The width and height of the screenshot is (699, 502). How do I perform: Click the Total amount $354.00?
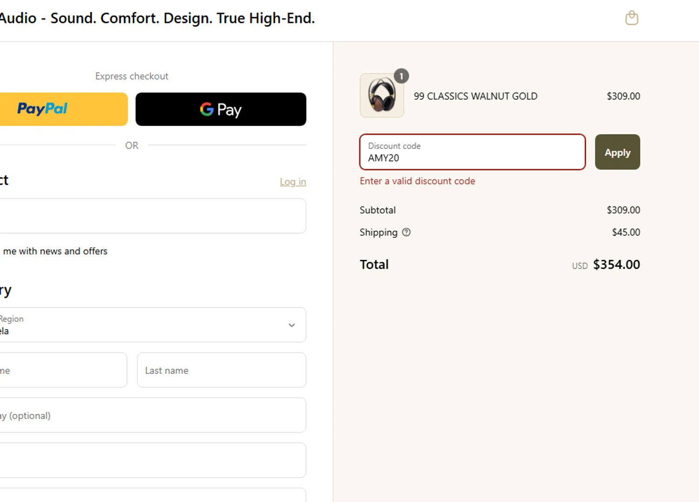click(616, 265)
